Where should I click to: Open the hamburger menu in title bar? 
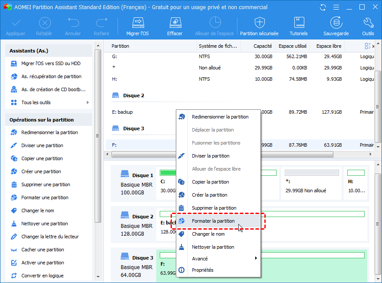pos(336,7)
